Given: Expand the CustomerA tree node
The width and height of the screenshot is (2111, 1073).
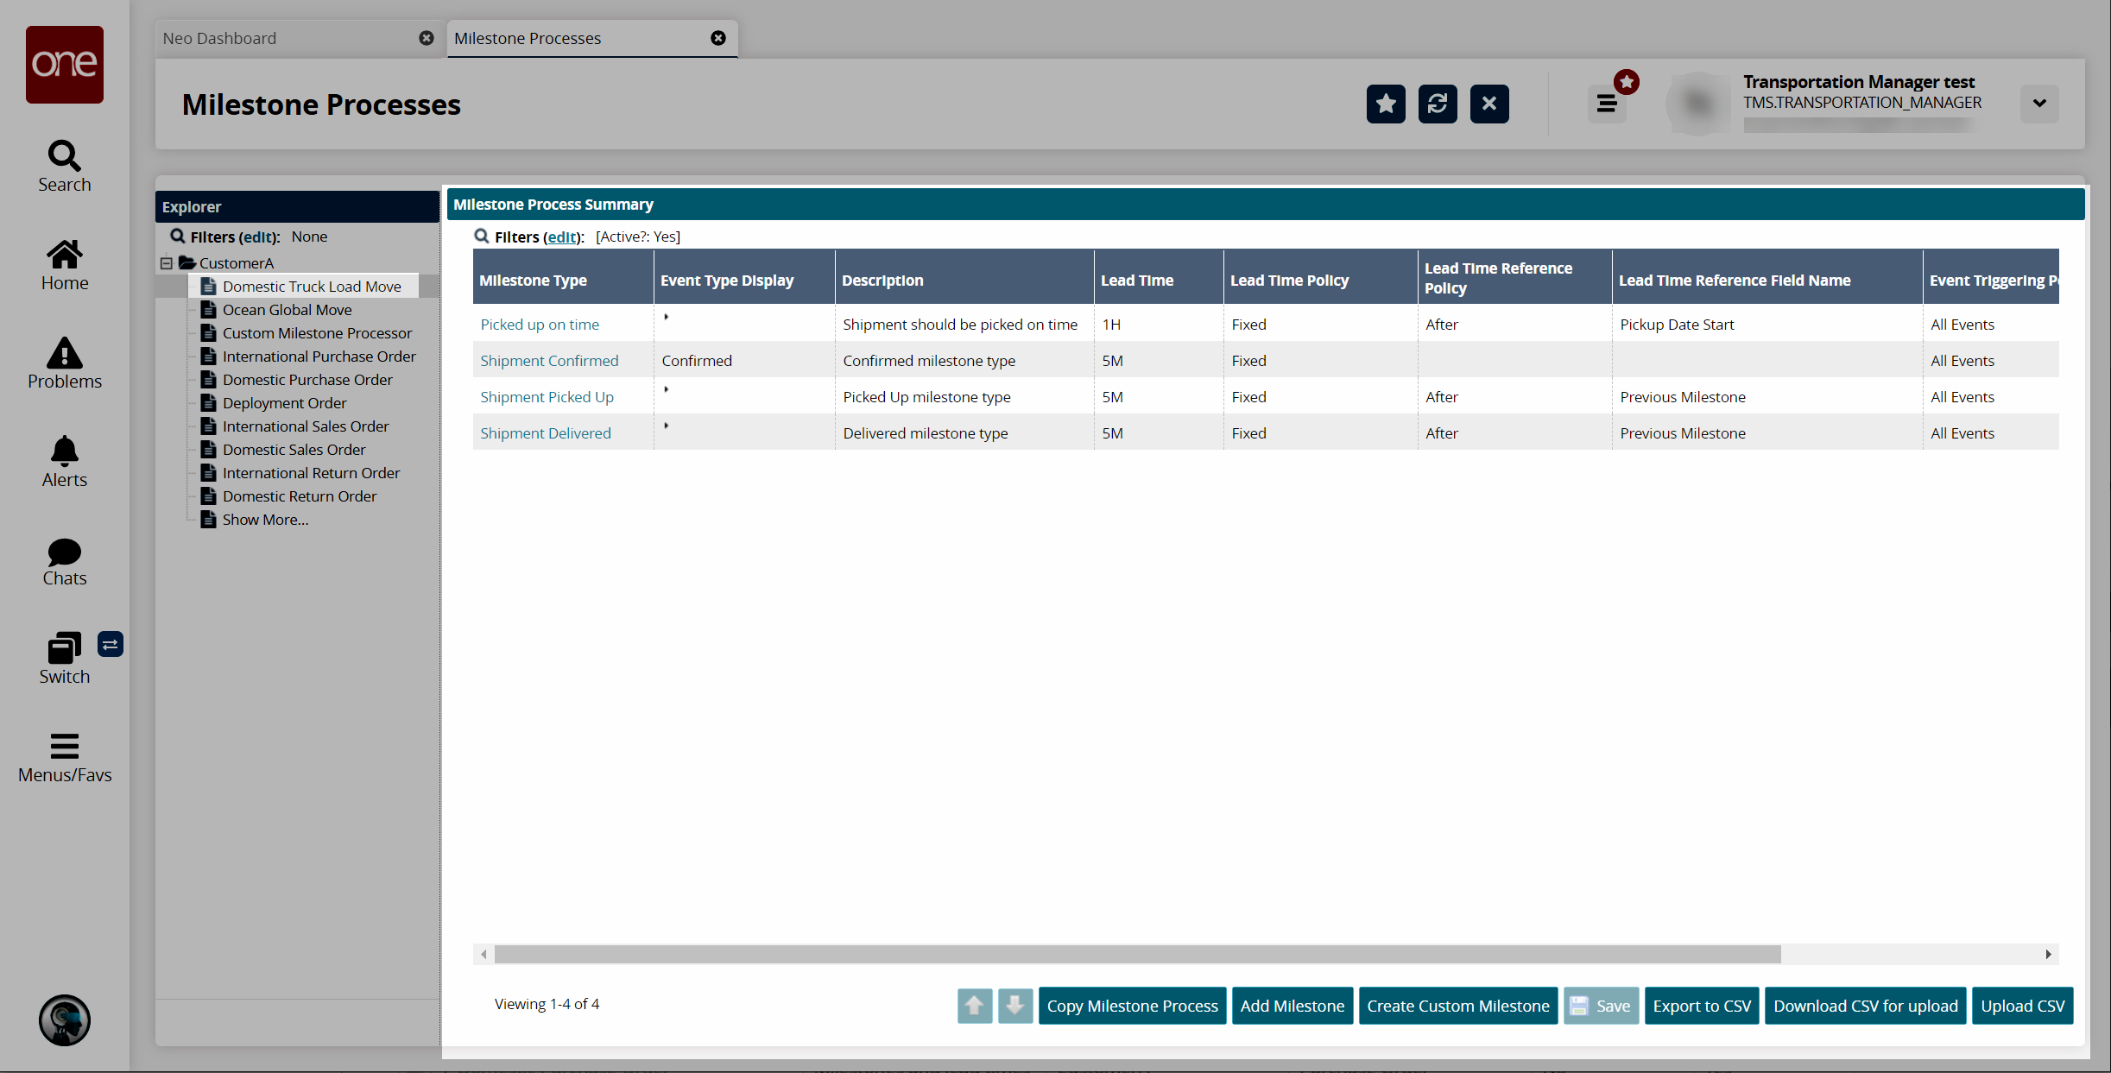Looking at the screenshot, I should [171, 262].
